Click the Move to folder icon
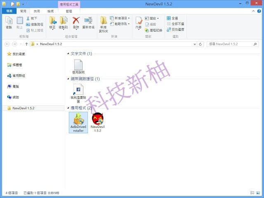This screenshot has width=264, height=198. click(53, 21)
